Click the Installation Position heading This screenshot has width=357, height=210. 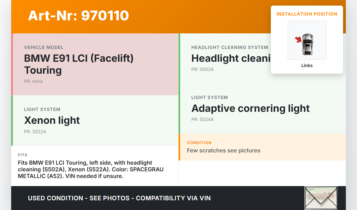(x=307, y=14)
